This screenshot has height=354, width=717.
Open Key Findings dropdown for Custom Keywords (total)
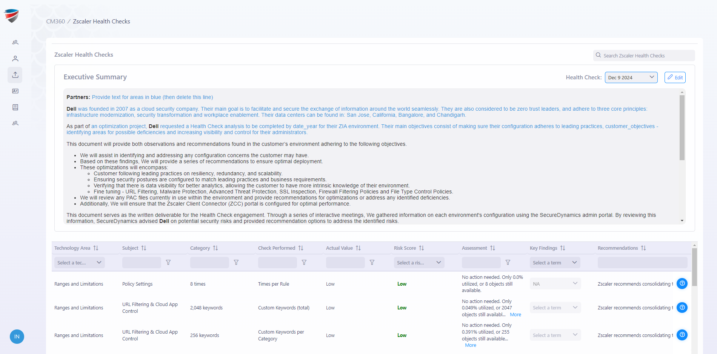pyautogui.click(x=555, y=308)
